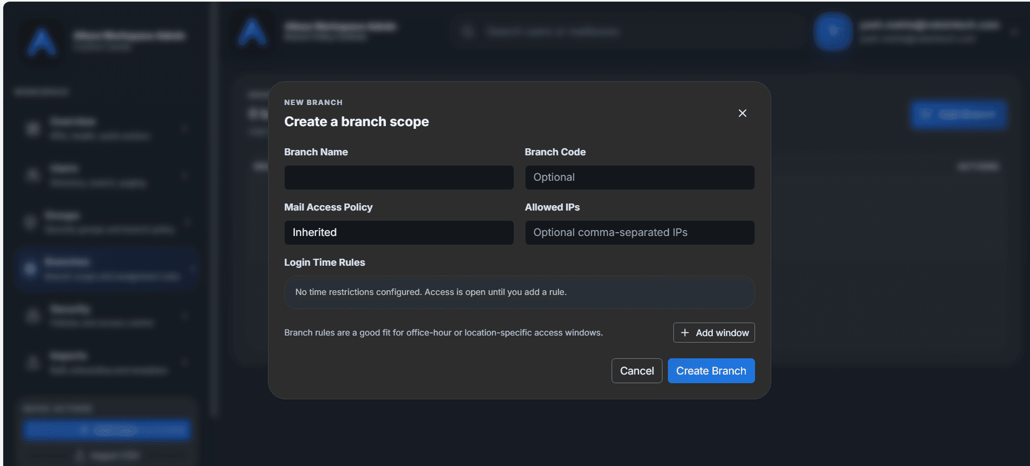Click the Create Branch button
This screenshot has width=1030, height=466.
pos(711,371)
